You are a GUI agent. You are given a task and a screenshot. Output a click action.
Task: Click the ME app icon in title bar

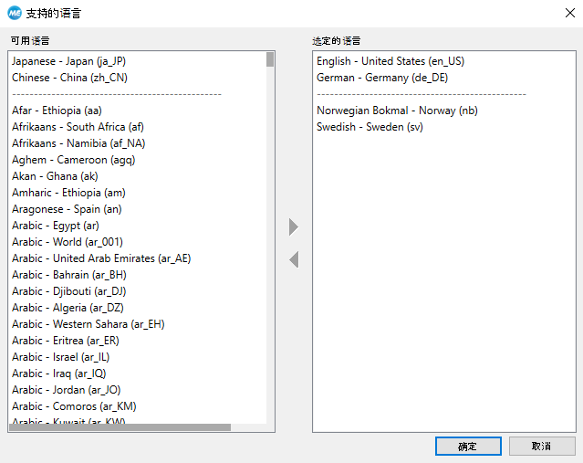(x=14, y=13)
